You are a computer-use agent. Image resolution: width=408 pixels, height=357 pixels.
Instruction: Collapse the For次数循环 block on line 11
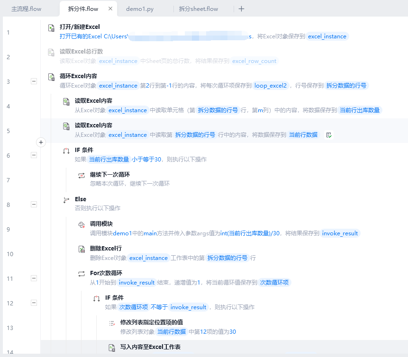34,278
